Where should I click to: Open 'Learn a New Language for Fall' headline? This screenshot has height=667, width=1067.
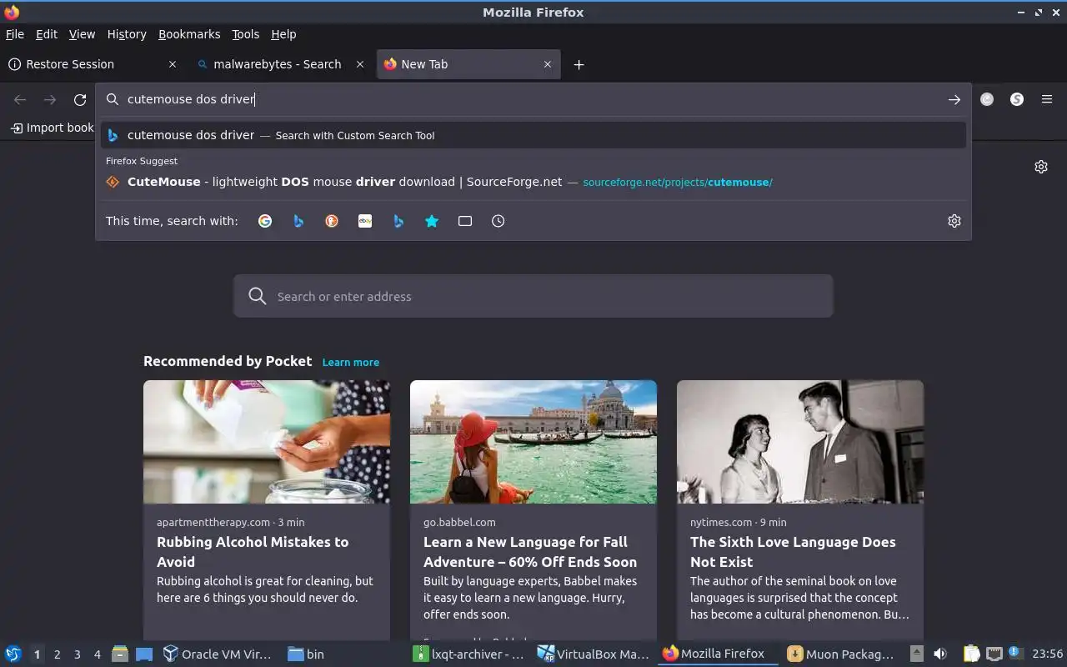tap(530, 552)
